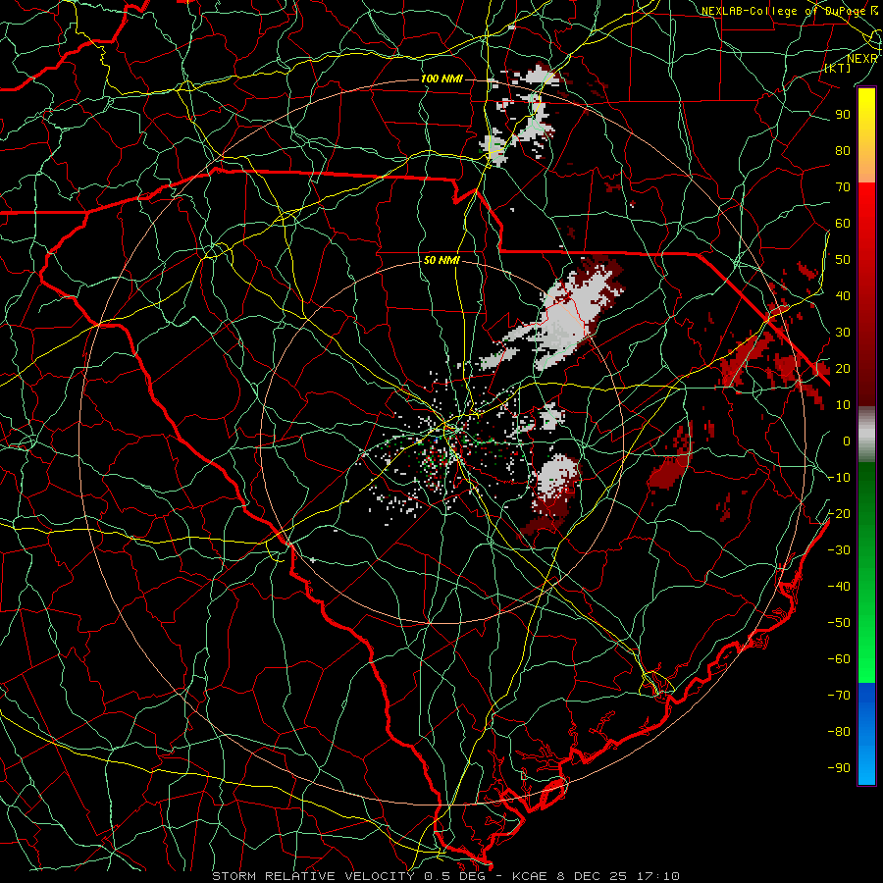Click the 0 value on the velocity scale
This screenshot has height=883, width=883.
pos(847,441)
